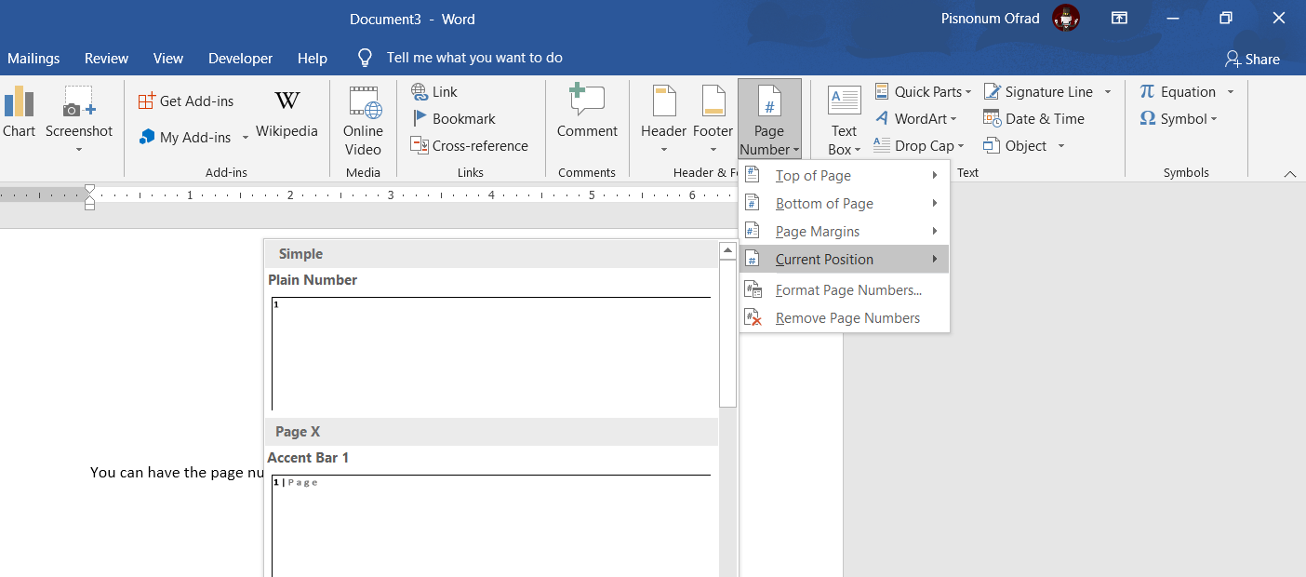1306x577 pixels.
Task: Select the Plain Number gallery preview
Action: click(x=491, y=353)
